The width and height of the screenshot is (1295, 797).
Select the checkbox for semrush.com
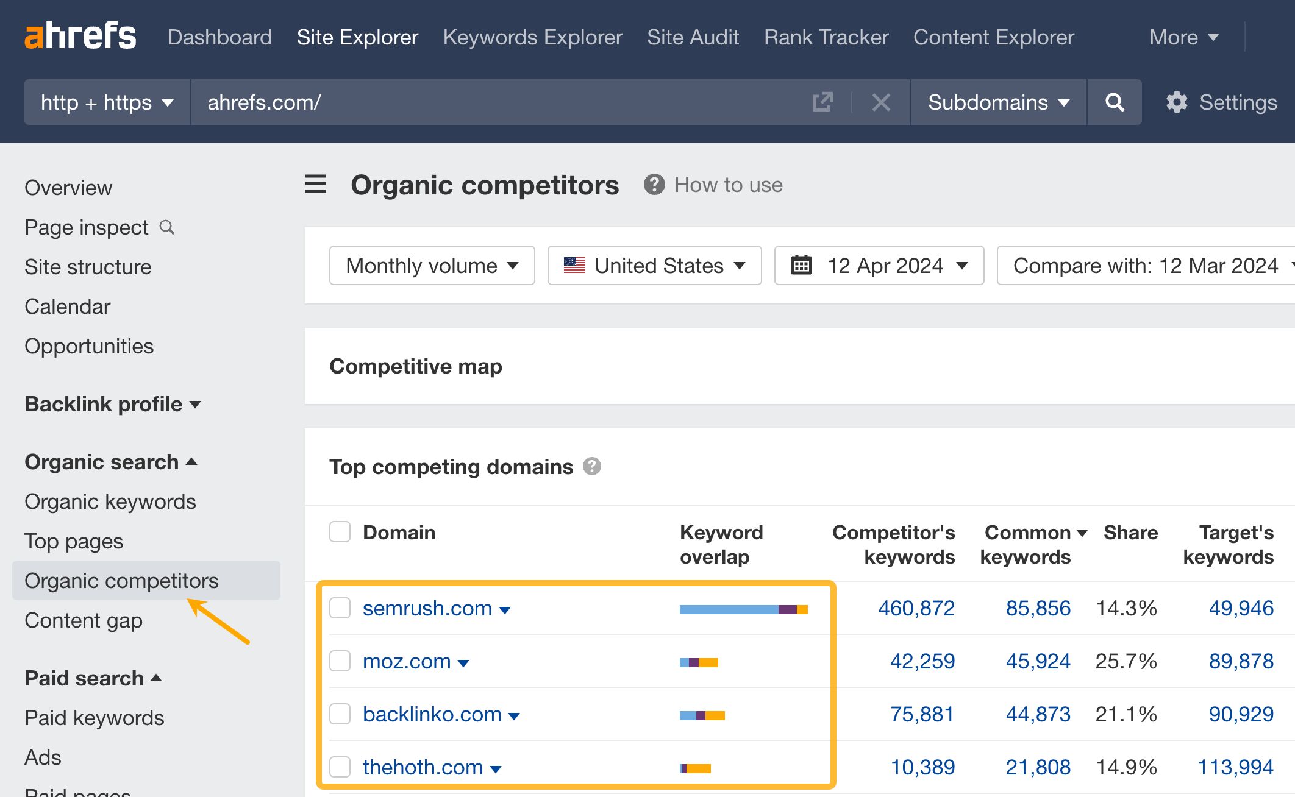(x=340, y=607)
